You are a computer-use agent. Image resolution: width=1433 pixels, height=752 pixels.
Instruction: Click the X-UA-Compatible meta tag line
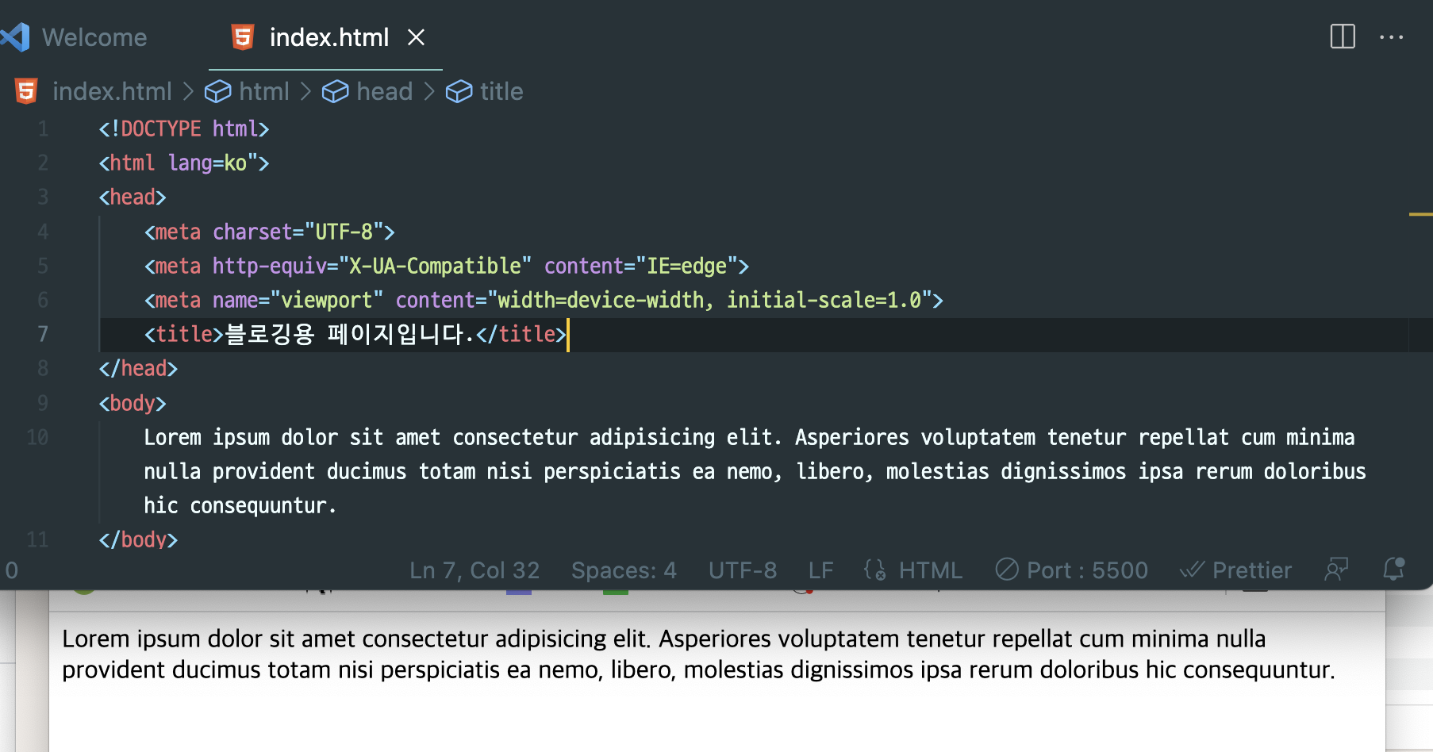(447, 266)
